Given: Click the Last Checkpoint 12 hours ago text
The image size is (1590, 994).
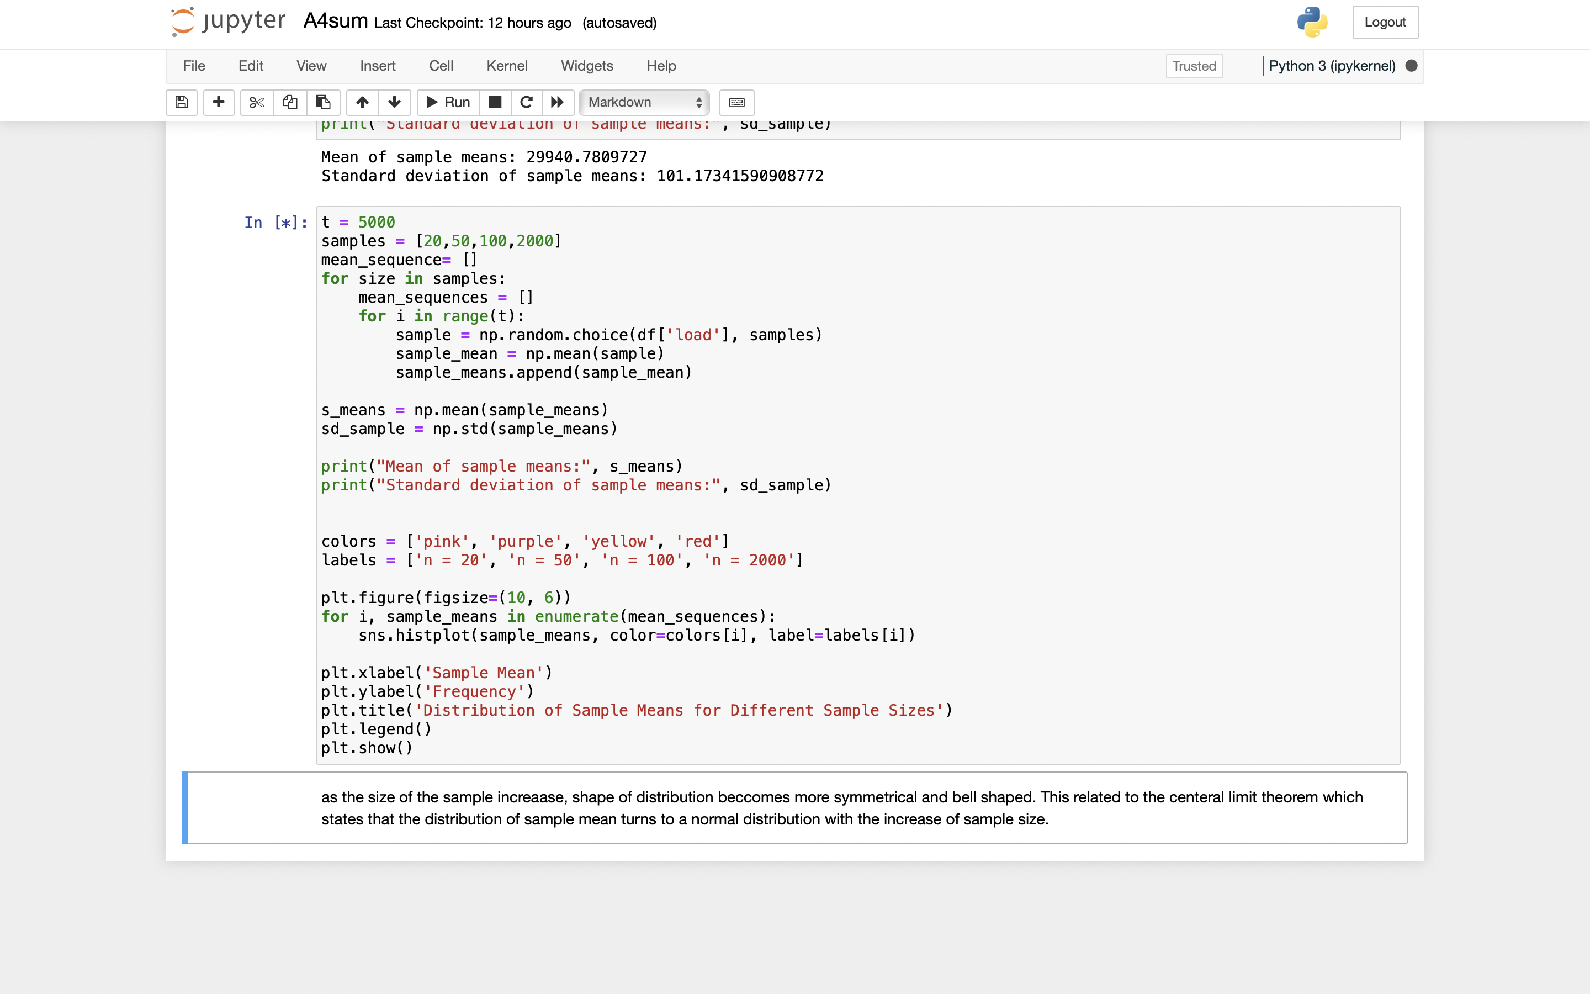Looking at the screenshot, I should [473, 23].
